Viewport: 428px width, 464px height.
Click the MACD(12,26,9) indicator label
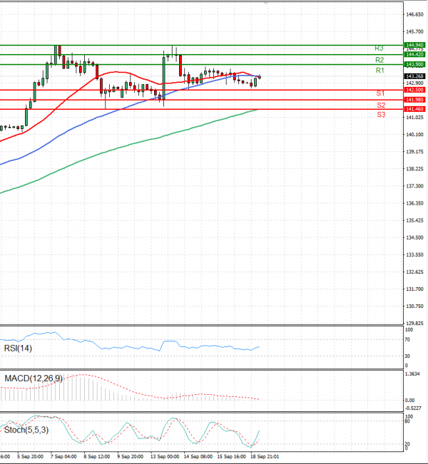[34, 378]
